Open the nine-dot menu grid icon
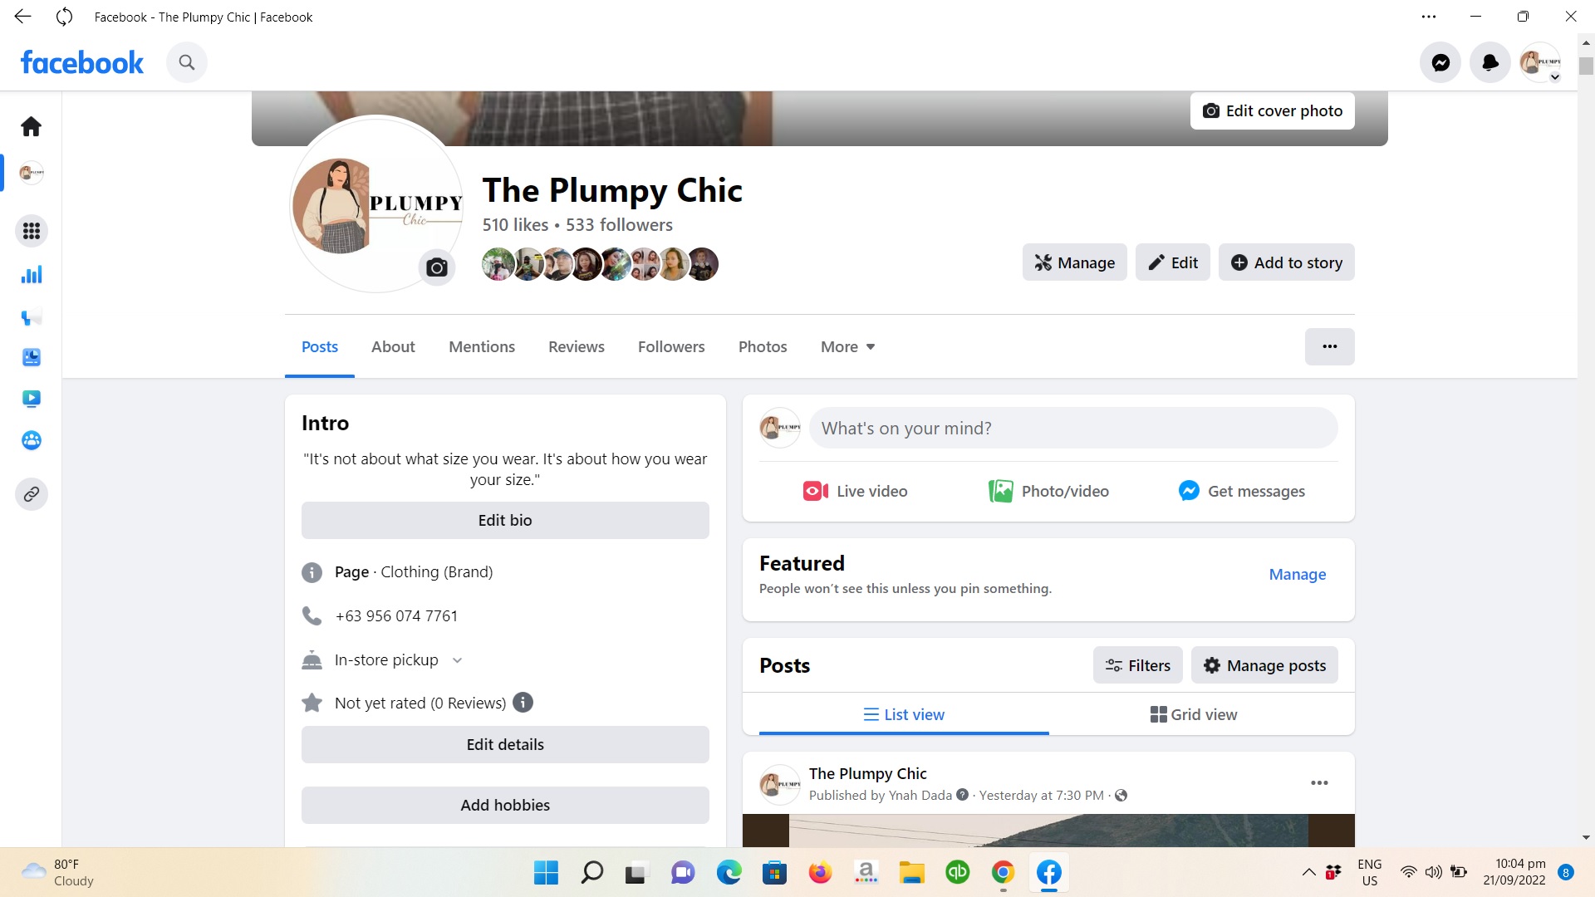 click(31, 231)
